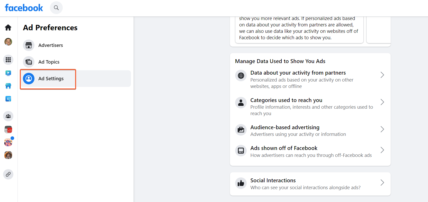Viewport: 428px width, 202px height.
Task: Expand chevron for Categories used to reach you
Action: coord(382,102)
